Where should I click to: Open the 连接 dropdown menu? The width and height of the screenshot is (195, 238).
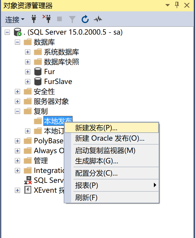pos(15,19)
